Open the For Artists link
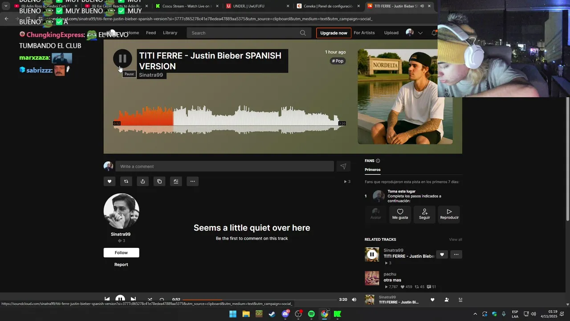The image size is (570, 321). [x=364, y=33]
